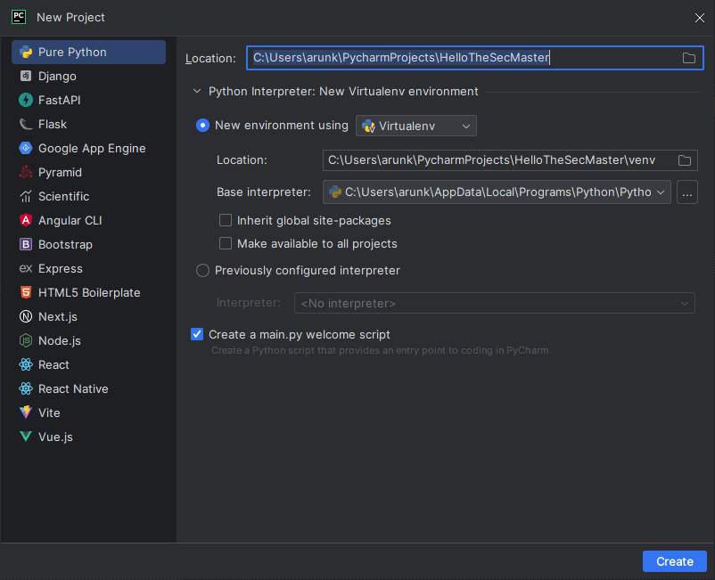Screen dimensions: 715x580
Task: Select Bootstrap in the project list
Action: point(88,245)
